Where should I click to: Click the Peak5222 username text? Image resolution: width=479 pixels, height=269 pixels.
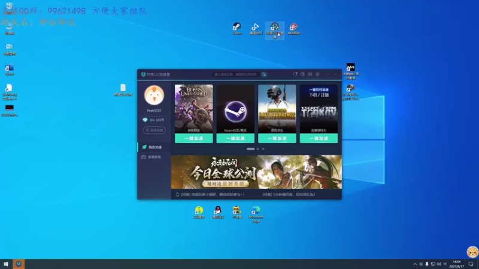[x=154, y=111]
